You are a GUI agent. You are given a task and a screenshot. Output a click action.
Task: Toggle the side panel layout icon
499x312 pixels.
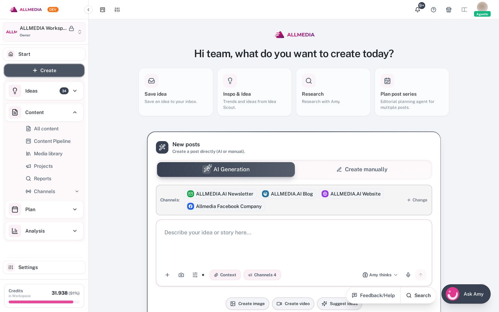coord(464,10)
